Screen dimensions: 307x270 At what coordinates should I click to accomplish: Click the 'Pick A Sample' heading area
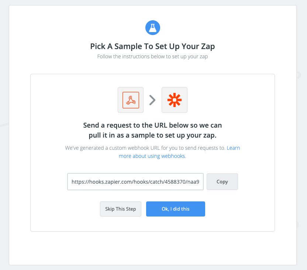[152, 46]
